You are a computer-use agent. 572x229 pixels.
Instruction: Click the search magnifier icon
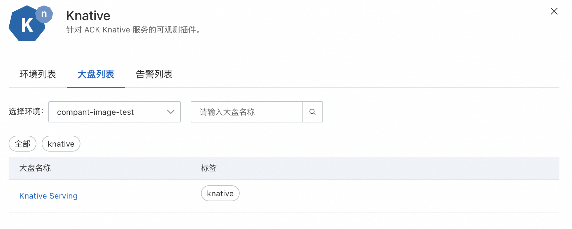(312, 112)
